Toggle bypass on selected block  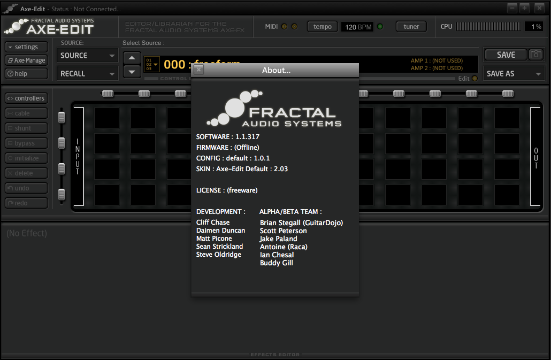(x=27, y=143)
